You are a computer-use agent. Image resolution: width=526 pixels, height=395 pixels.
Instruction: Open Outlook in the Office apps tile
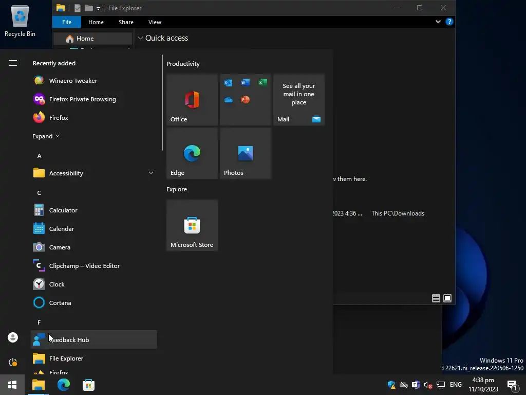pyautogui.click(x=228, y=83)
